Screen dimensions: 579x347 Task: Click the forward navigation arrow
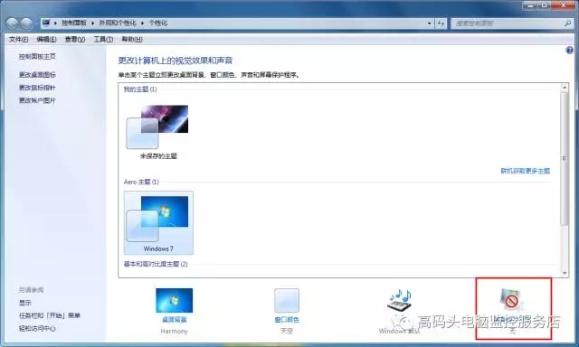click(26, 23)
